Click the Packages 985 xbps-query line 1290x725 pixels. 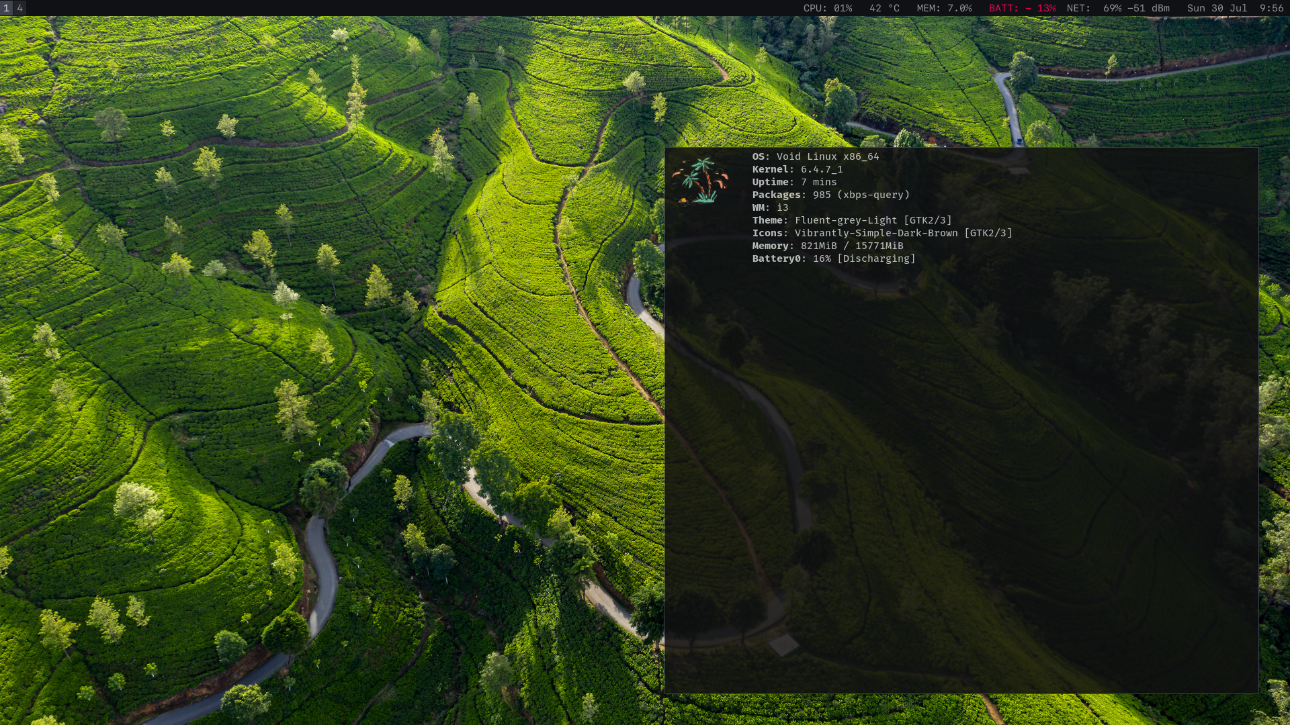click(x=830, y=195)
